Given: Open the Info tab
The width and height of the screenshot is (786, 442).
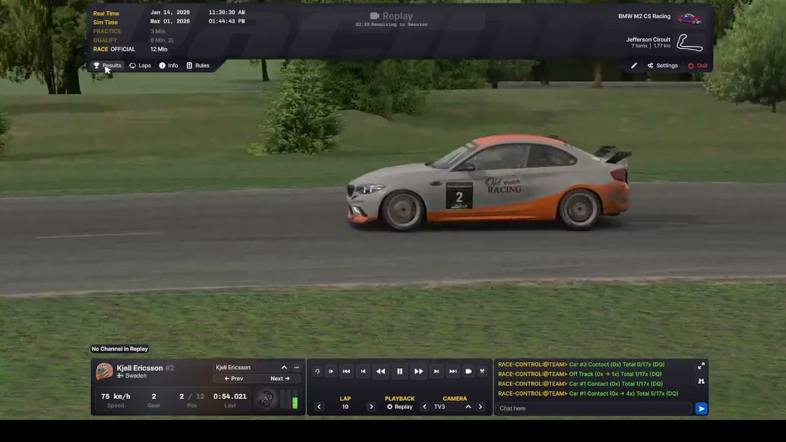Looking at the screenshot, I should point(168,66).
